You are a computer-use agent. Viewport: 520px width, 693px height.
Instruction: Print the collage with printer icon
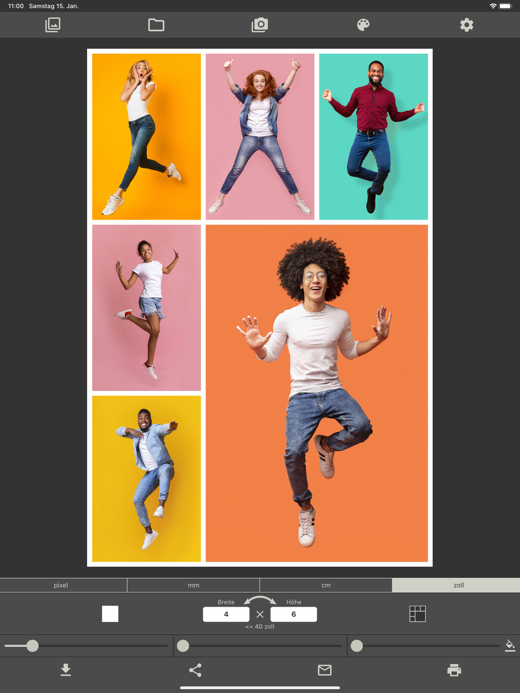tap(454, 670)
